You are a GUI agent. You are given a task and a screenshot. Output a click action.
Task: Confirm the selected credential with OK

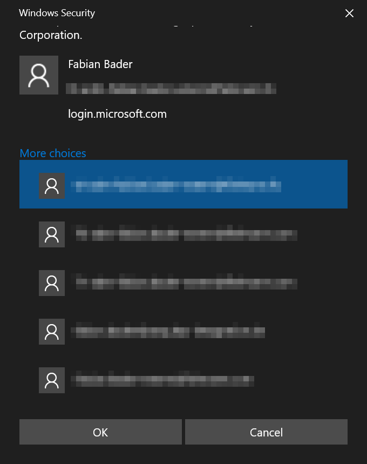point(100,432)
